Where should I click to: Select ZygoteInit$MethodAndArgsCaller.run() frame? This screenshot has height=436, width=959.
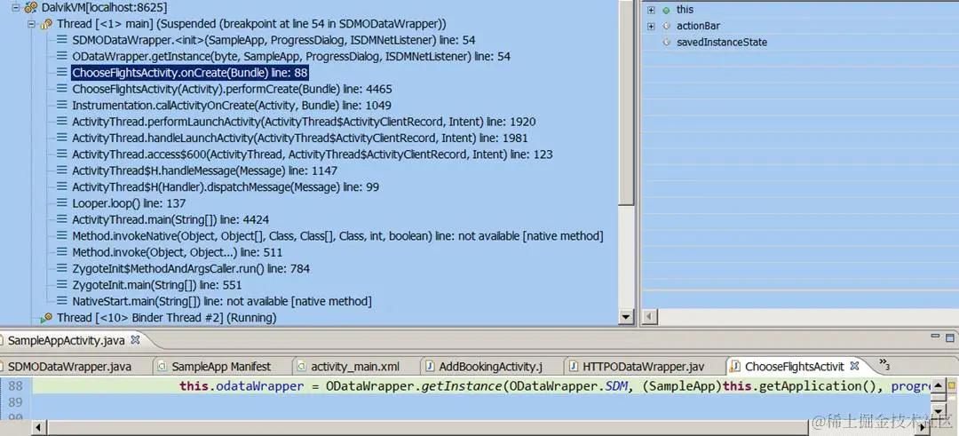(x=191, y=268)
